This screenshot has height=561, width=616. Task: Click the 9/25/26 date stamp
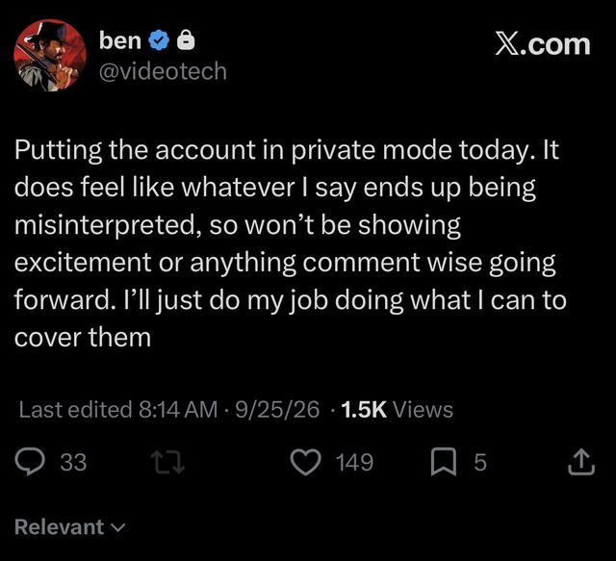277,409
